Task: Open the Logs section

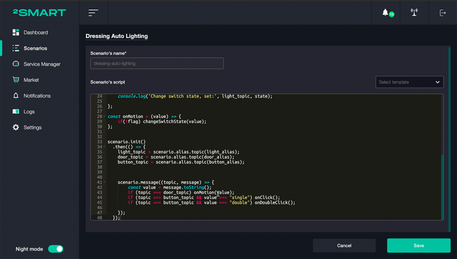Action: click(x=29, y=112)
